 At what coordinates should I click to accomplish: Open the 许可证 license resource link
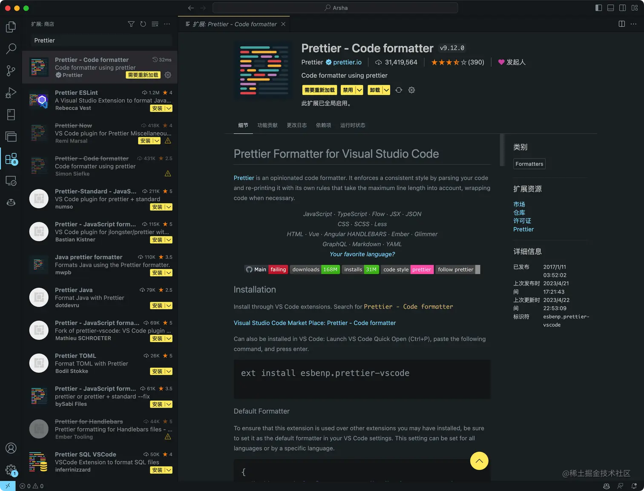522,221
